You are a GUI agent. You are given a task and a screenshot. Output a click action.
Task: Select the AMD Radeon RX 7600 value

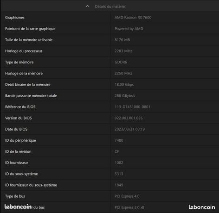[133, 18]
